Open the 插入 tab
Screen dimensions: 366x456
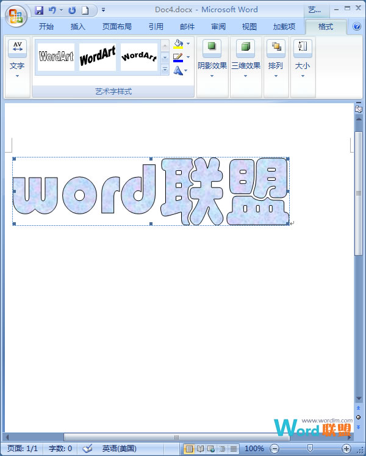coord(78,27)
